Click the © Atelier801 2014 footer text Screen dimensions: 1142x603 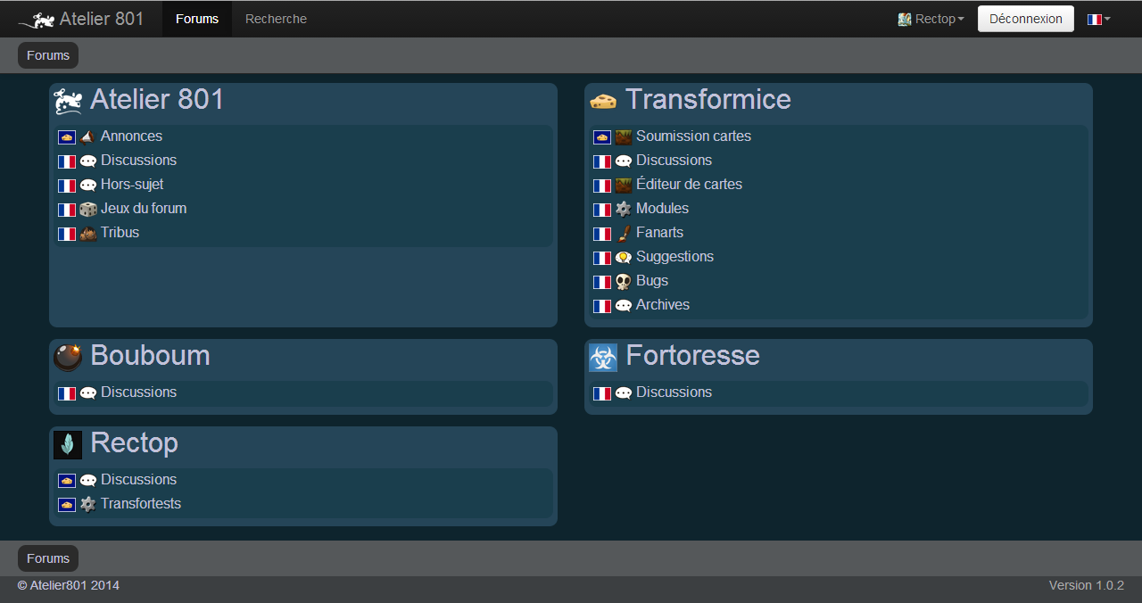click(69, 586)
